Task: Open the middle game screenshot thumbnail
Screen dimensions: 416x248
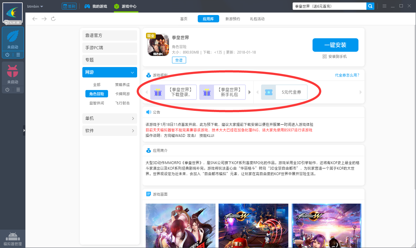Action: click(253, 226)
